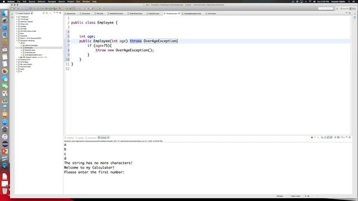Open the Refactor menu
Viewport: 358px width, 201px height.
coord(41,1)
